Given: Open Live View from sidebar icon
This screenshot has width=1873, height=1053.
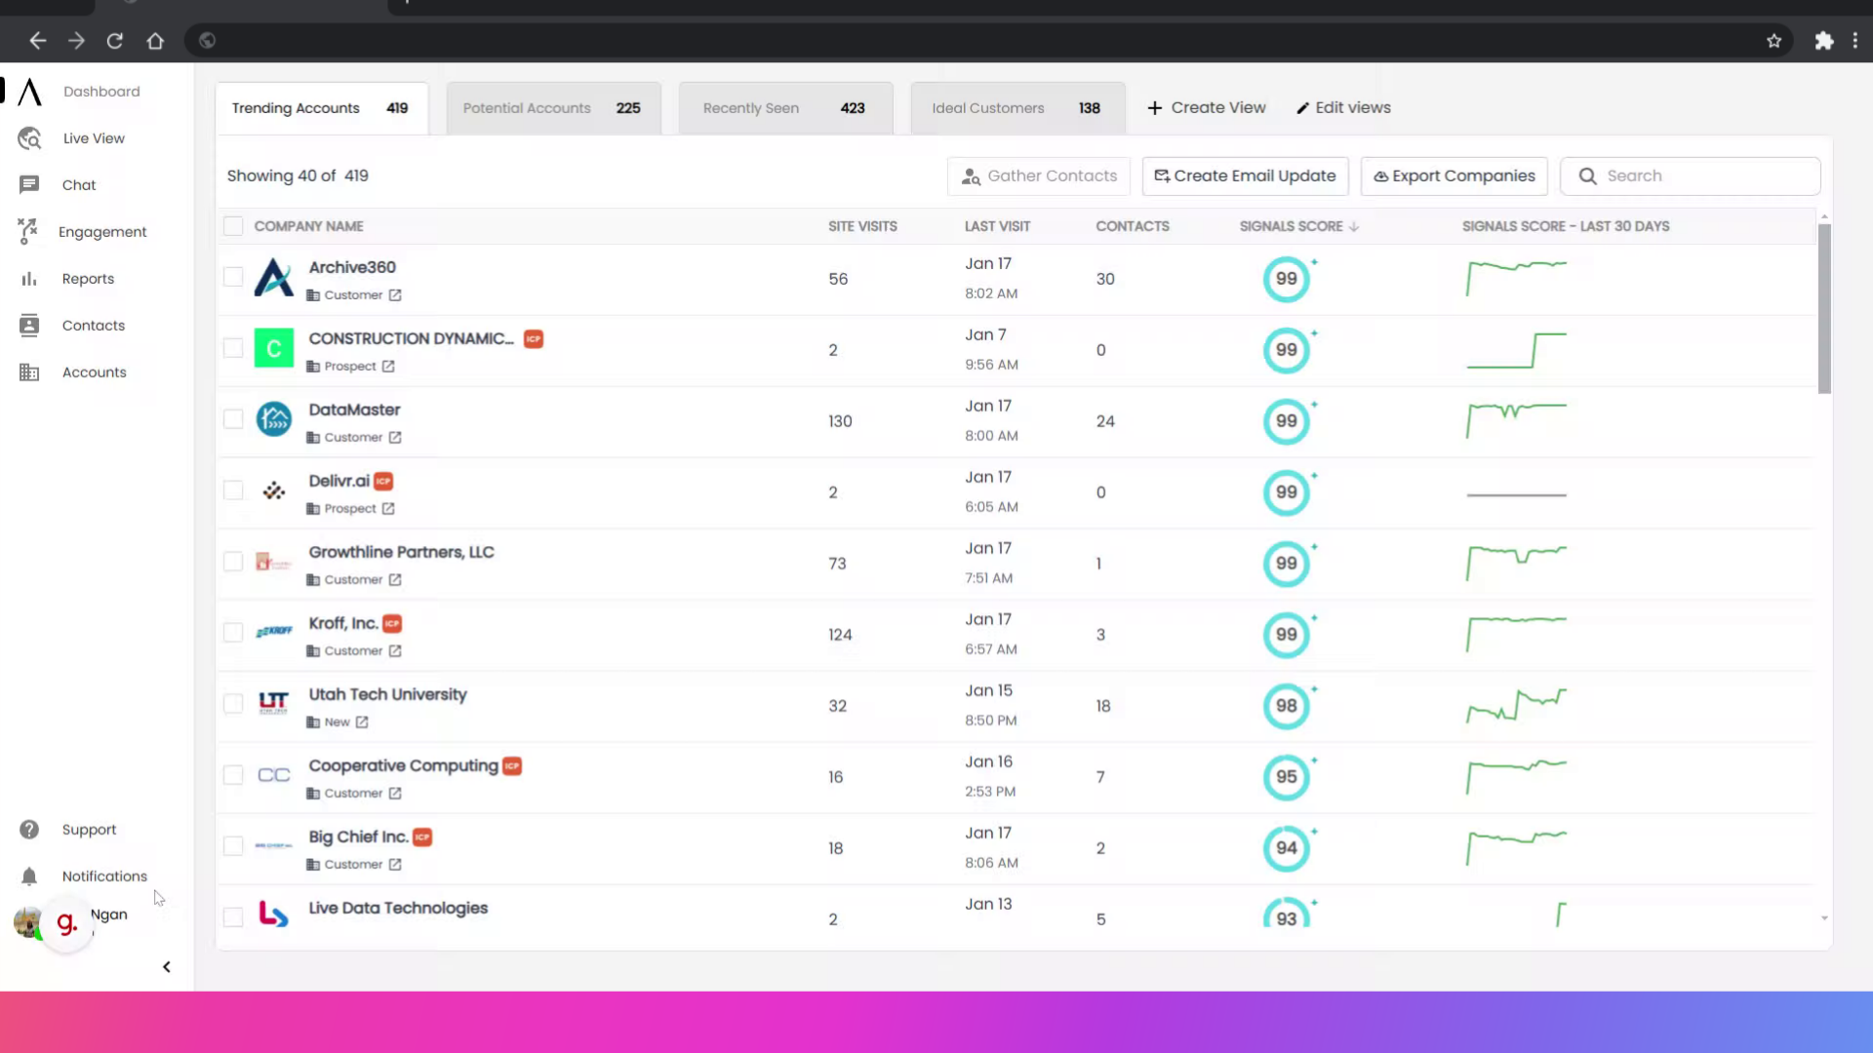Looking at the screenshot, I should click(x=29, y=138).
